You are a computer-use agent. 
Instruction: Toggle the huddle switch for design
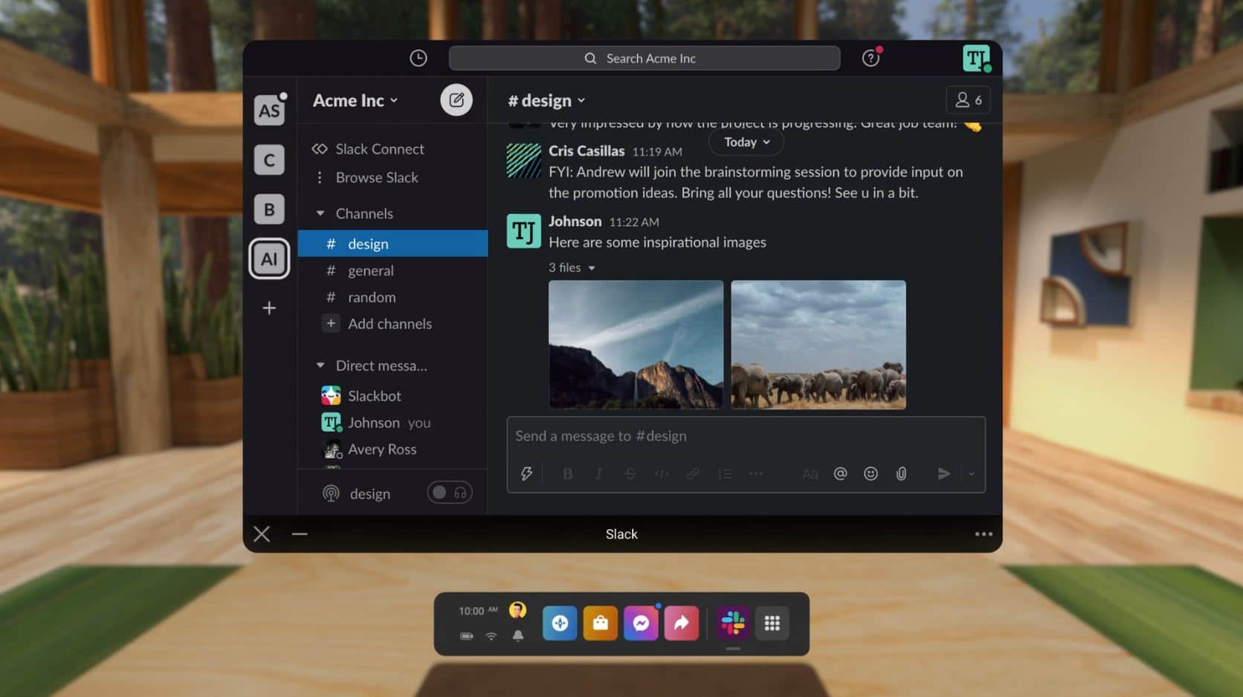(x=449, y=492)
